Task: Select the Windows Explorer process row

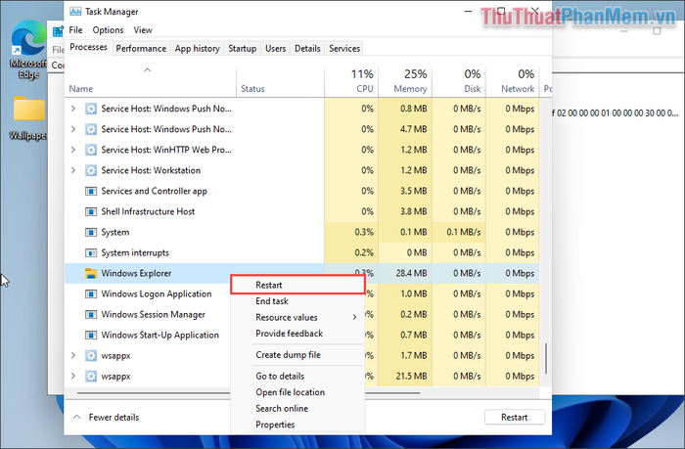Action: point(301,274)
